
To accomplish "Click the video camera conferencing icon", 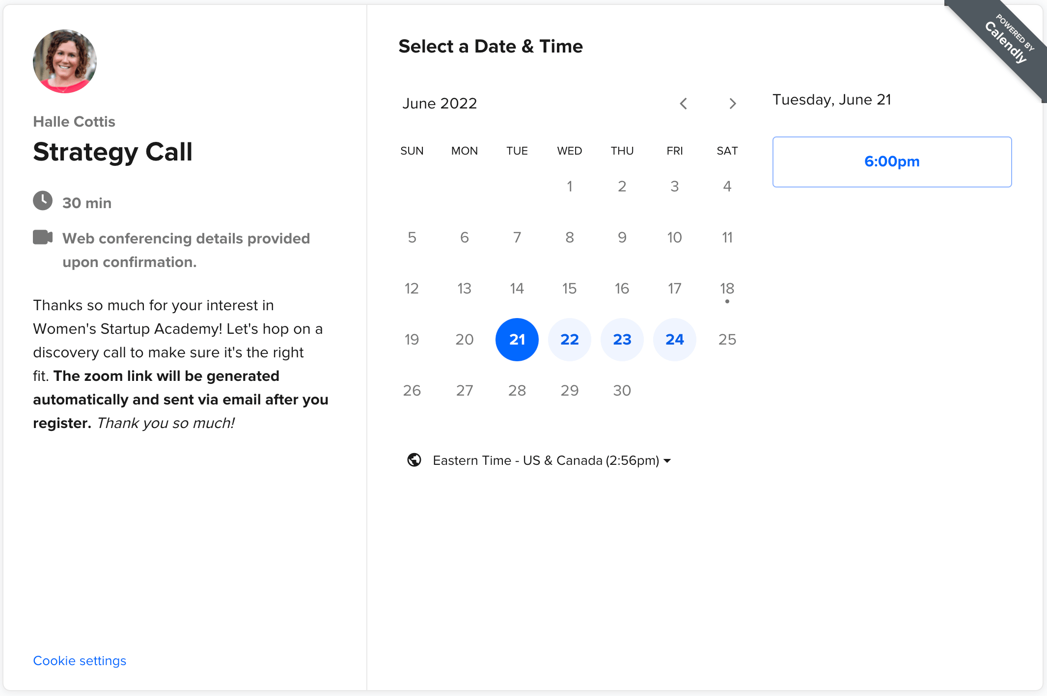I will [x=43, y=237].
